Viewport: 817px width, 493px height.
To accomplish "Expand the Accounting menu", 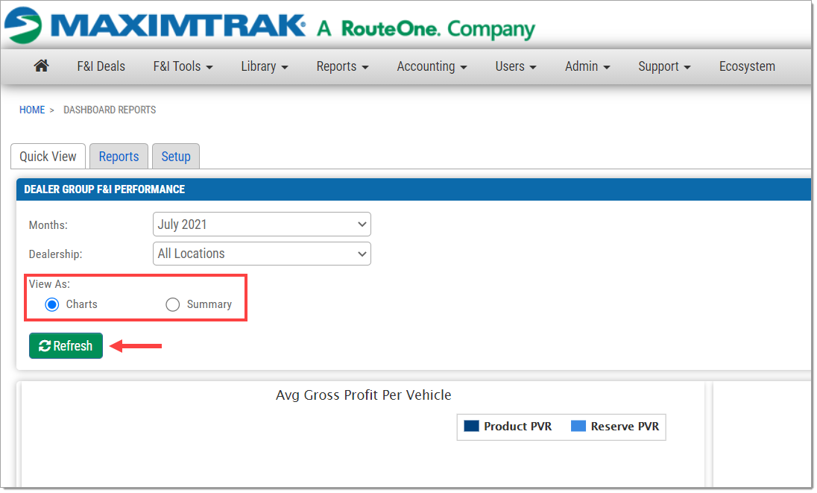I will pos(432,66).
